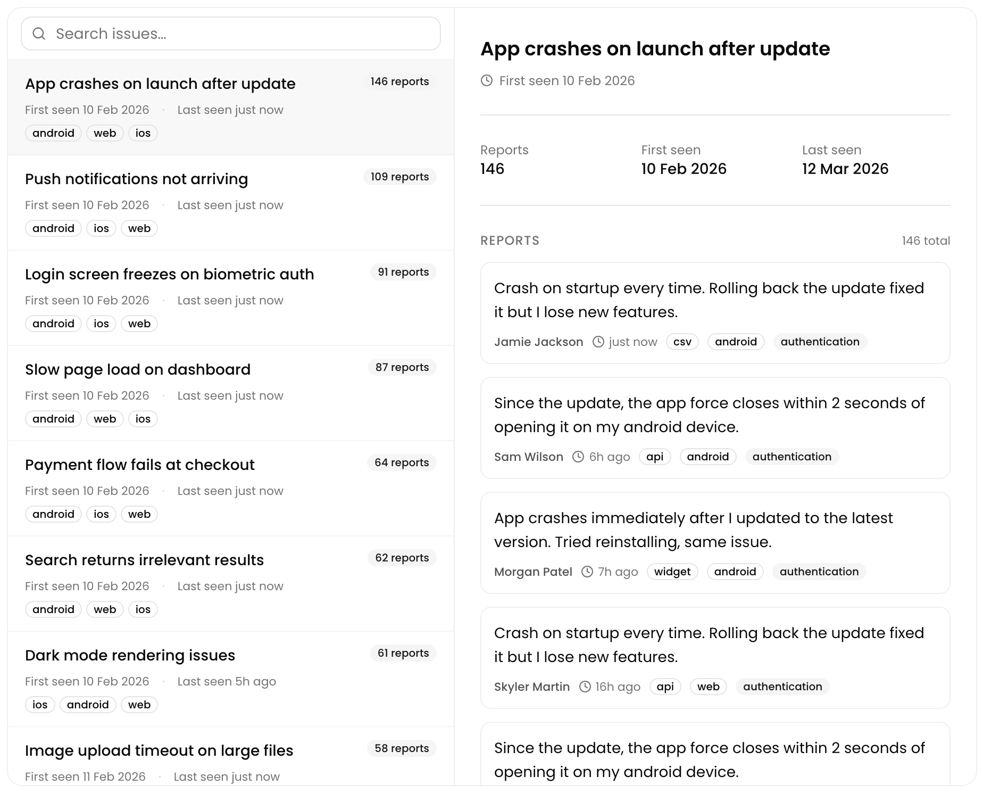Screen dimensions: 983x793
Task: Click the clock icon in Jamie Jackson's report
Action: (x=598, y=342)
